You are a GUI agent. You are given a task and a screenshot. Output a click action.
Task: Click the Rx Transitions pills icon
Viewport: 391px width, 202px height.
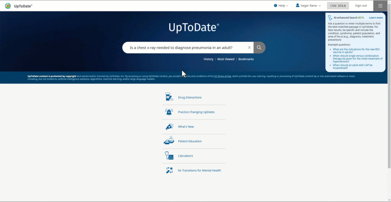[x=169, y=170]
